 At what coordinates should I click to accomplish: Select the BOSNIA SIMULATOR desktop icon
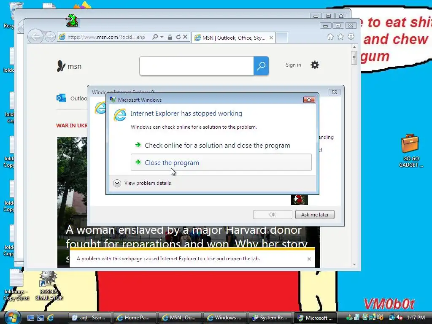(x=49, y=286)
